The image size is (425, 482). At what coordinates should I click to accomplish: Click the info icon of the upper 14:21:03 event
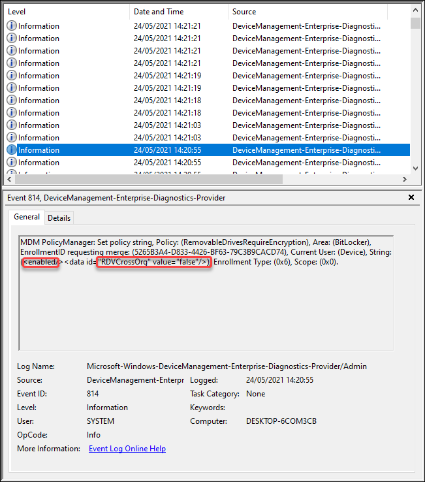(x=12, y=125)
